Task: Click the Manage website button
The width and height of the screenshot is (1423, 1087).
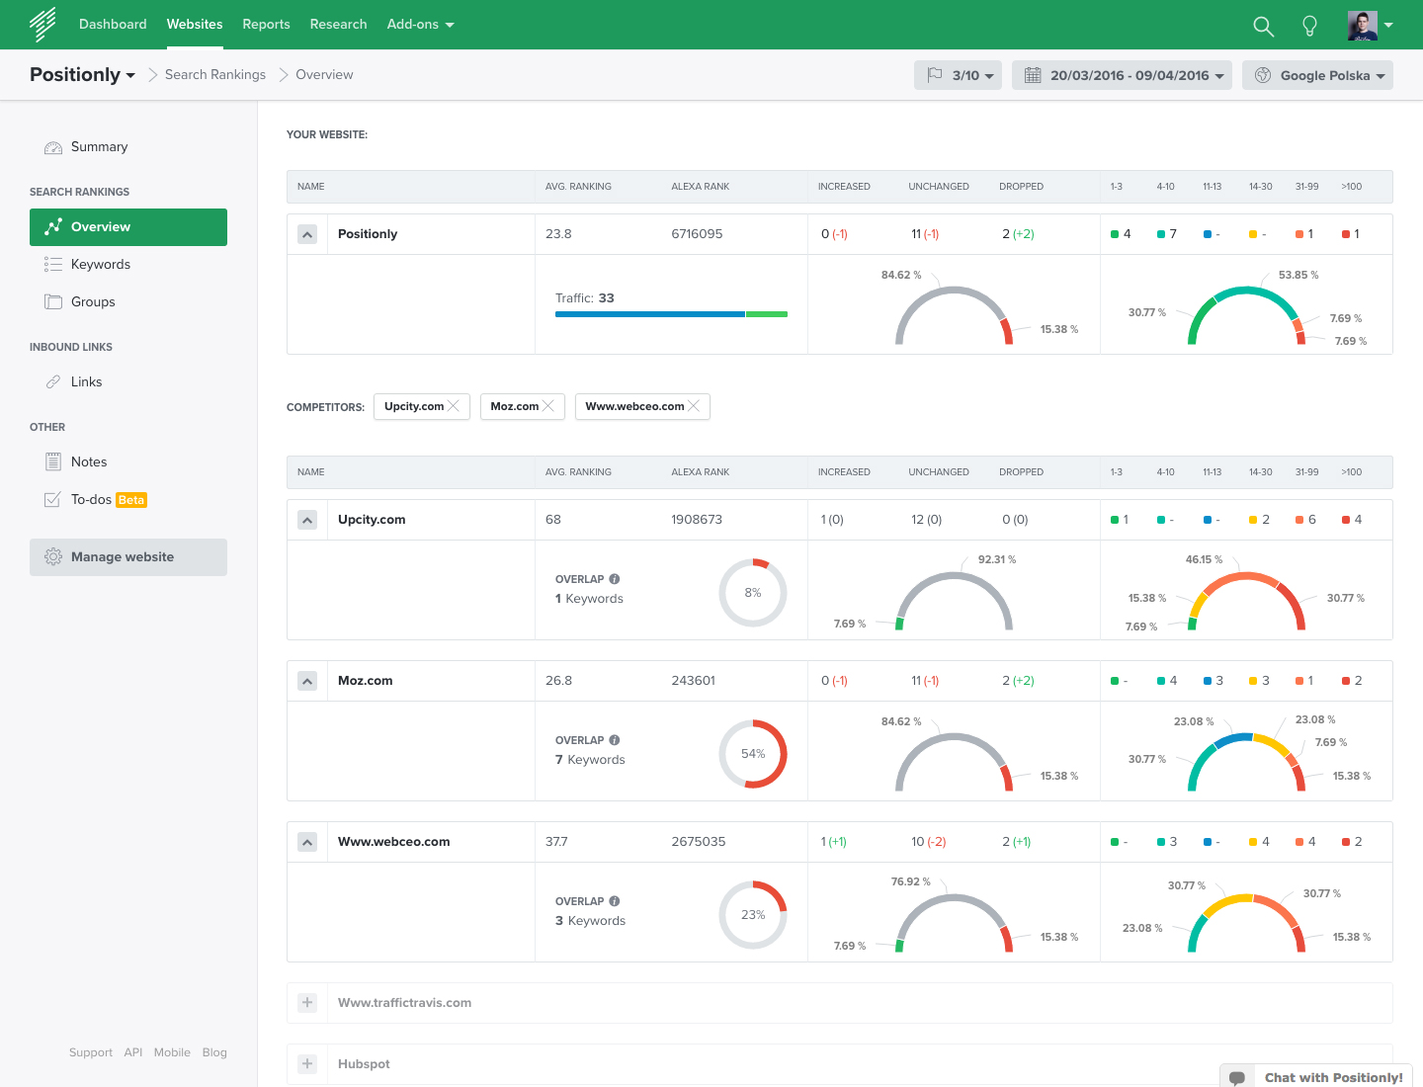Action: [128, 557]
